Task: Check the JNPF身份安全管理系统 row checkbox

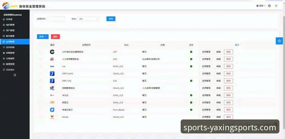Action: (x=40, y=52)
